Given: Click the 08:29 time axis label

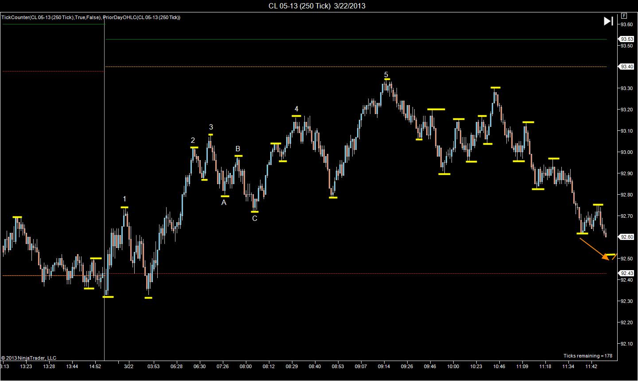Looking at the screenshot, I should point(292,366).
